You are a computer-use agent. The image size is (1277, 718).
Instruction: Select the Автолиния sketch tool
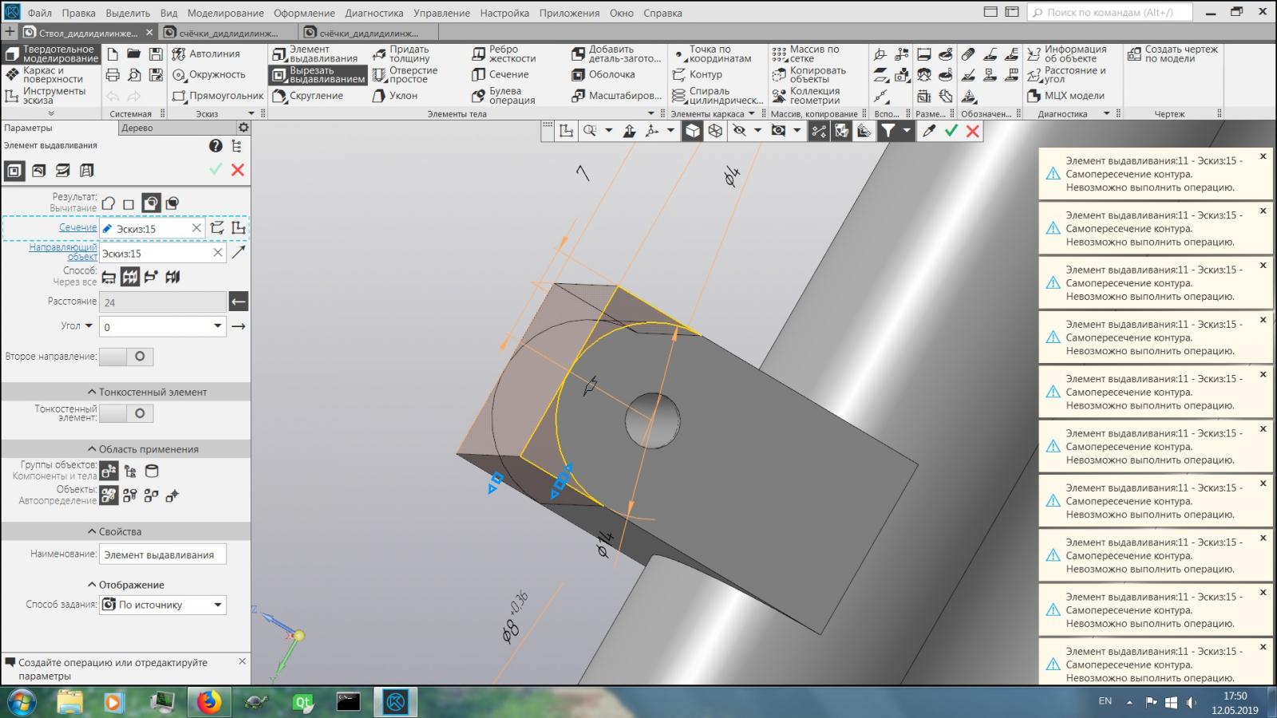(206, 53)
